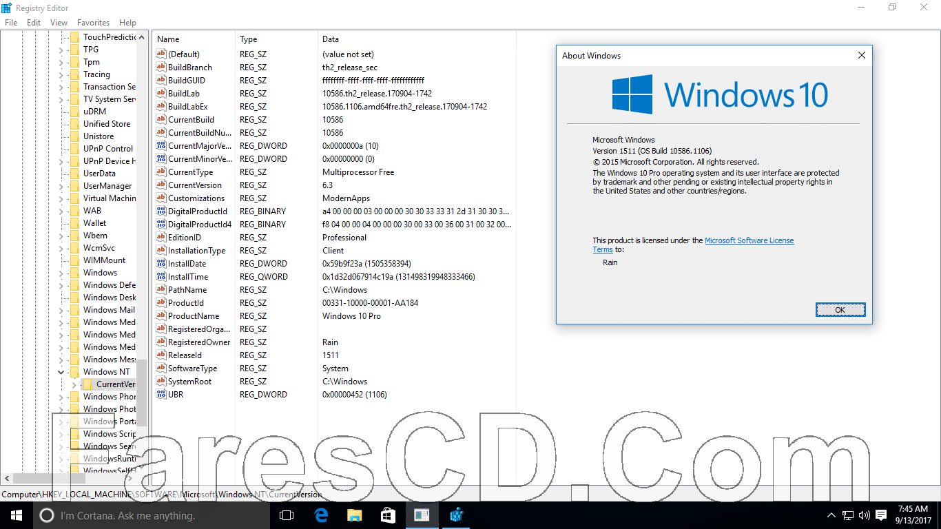
Task: Select the DigitalProductId4 binary icon
Action: coord(161,225)
